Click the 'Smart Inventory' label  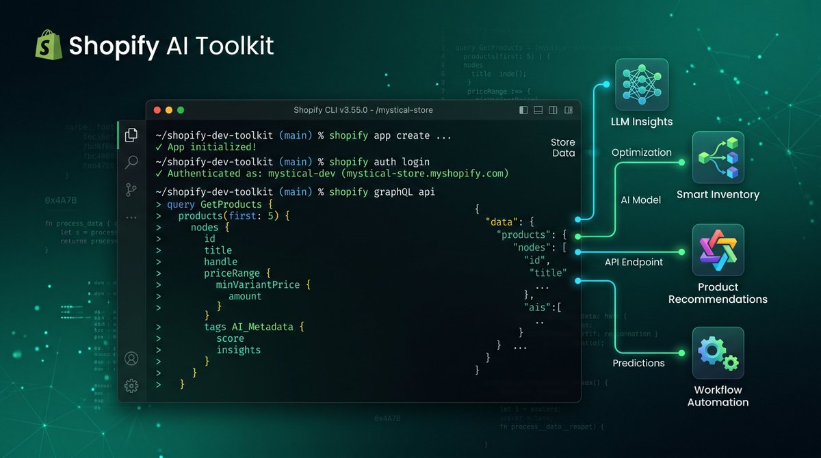point(718,195)
